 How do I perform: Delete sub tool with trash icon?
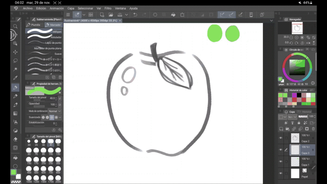pyautogui.click(x=60, y=77)
